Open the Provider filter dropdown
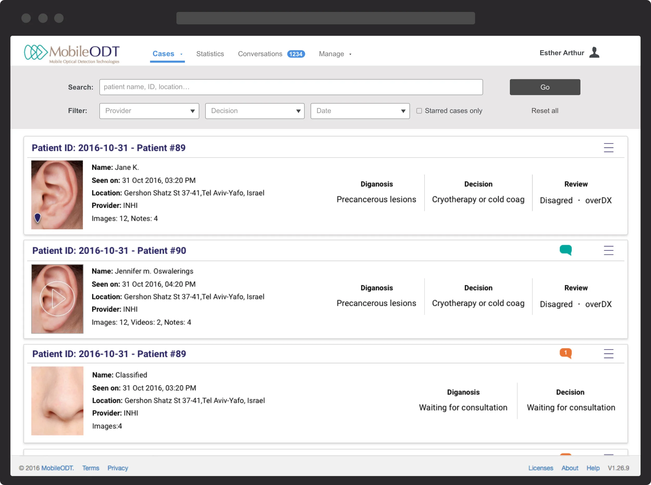 click(x=149, y=111)
